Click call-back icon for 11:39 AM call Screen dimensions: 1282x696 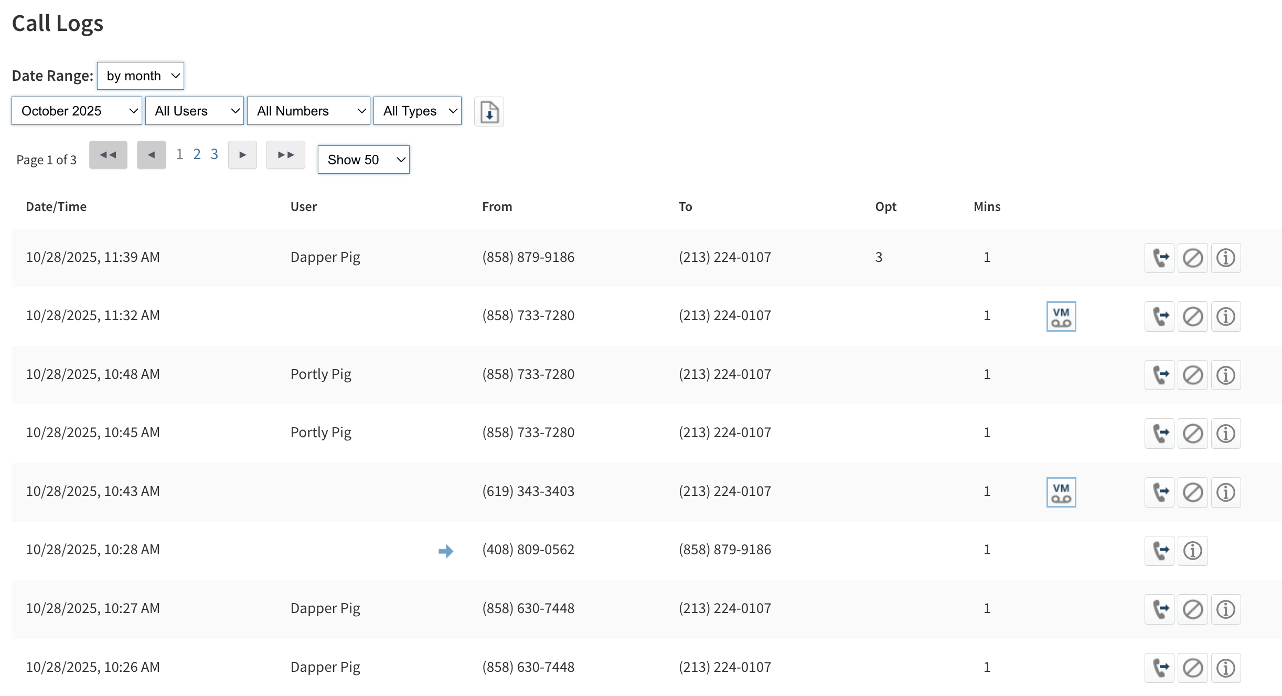(x=1159, y=258)
